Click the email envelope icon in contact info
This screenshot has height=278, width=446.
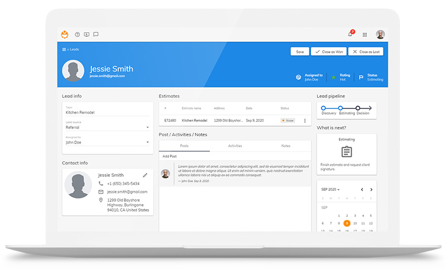101,192
